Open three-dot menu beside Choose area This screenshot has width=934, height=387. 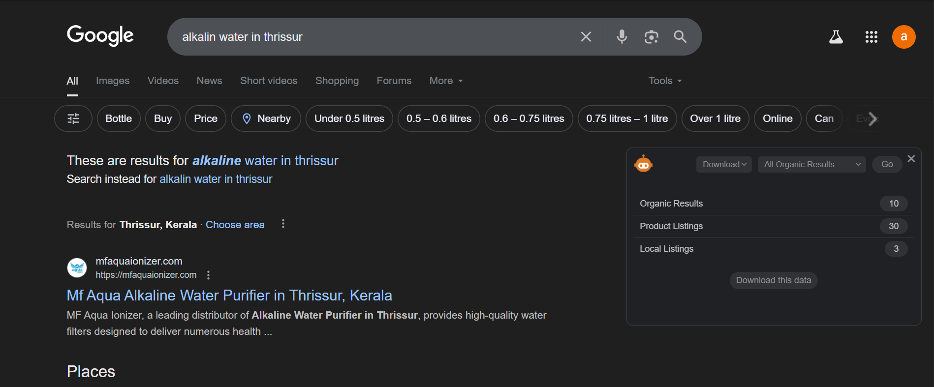click(x=283, y=224)
